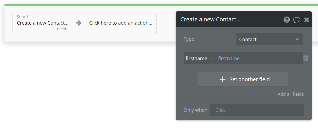Click the arrow between workflow steps
318x131 pixels.
[79, 23]
